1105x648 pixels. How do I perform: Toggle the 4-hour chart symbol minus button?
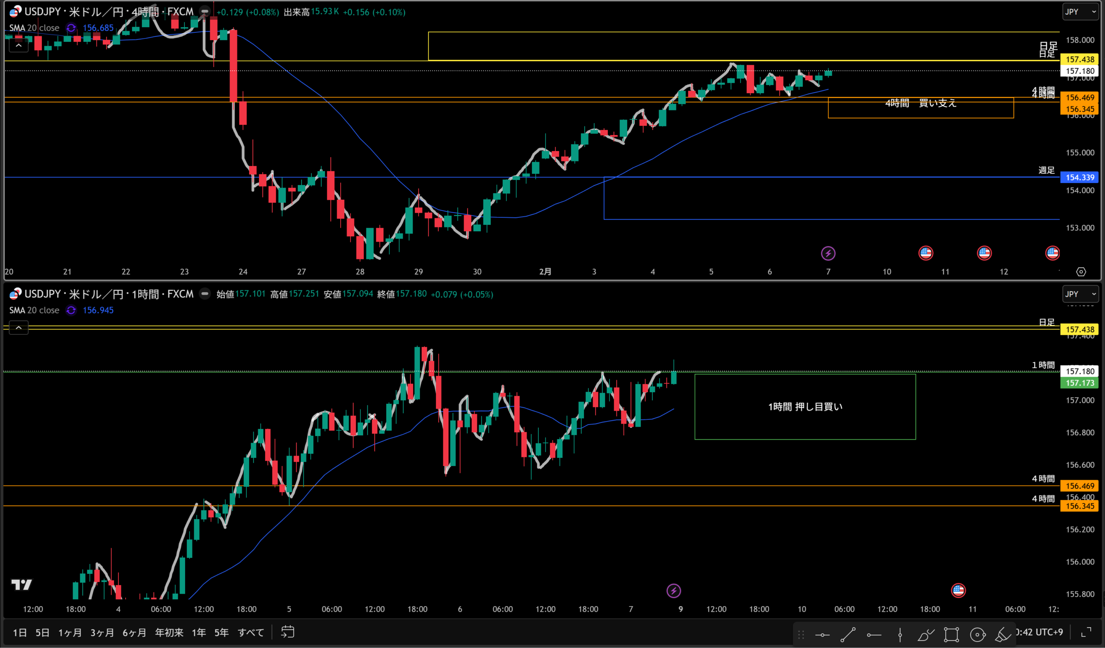[205, 12]
